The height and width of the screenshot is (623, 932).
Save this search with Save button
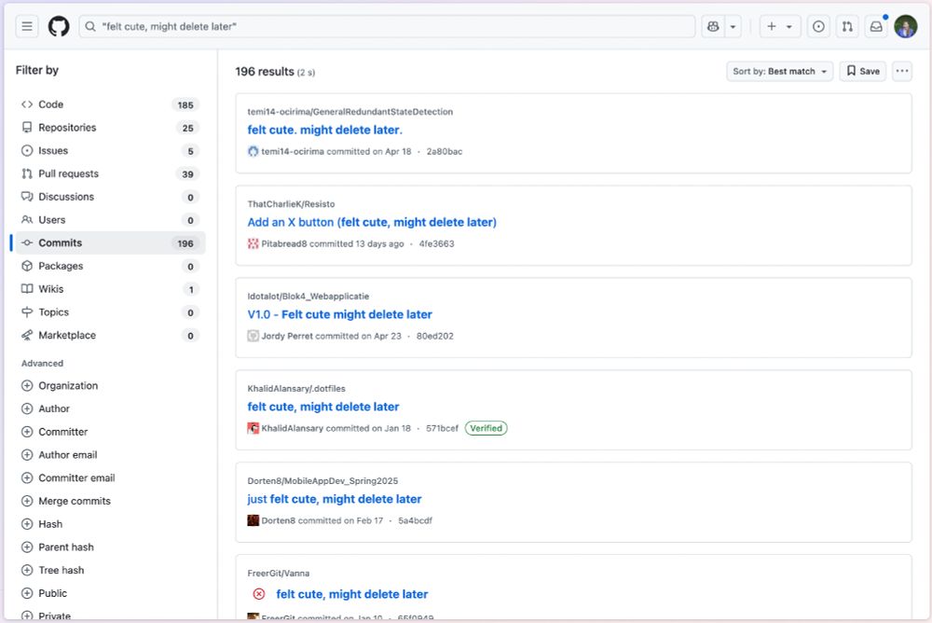862,72
